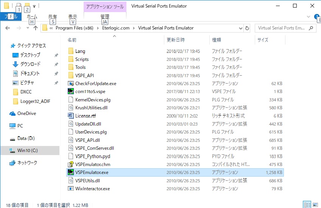Open the 表示 ribbon tab
The image size is (321, 208).
[x=73, y=17]
